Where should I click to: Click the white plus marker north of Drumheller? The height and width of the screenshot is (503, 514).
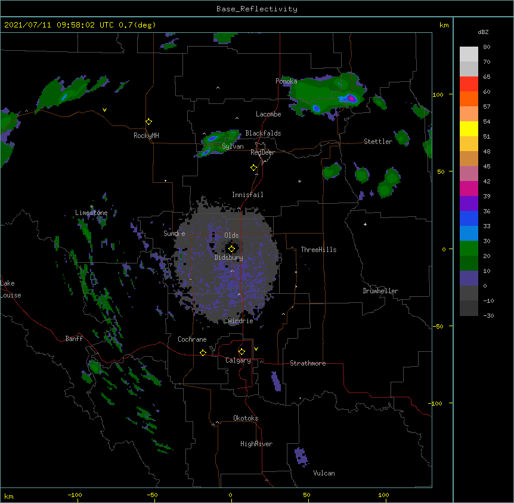pos(365,224)
